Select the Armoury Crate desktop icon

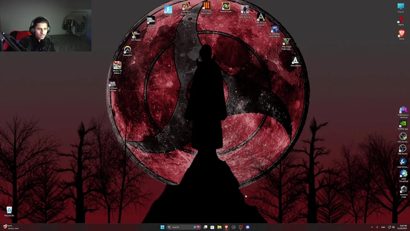(x=404, y=192)
